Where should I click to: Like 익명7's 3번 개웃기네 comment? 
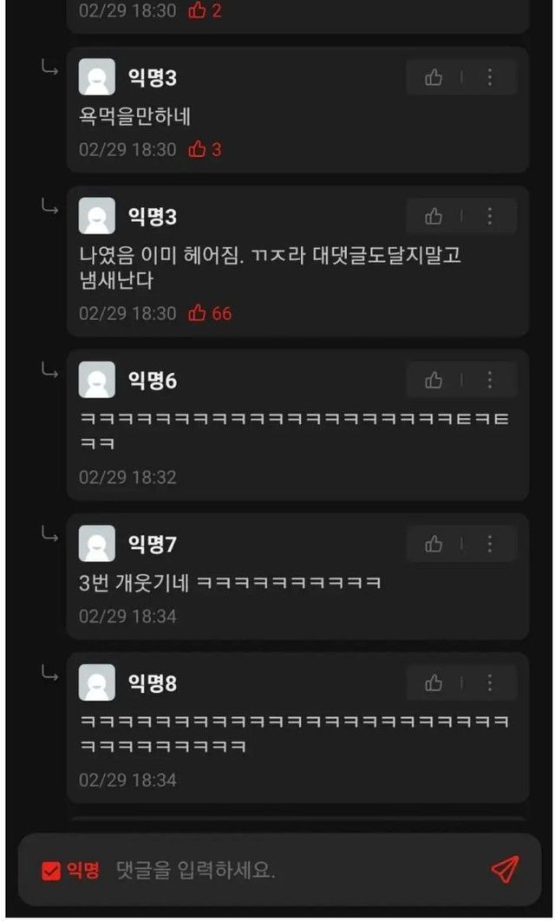coord(434,544)
